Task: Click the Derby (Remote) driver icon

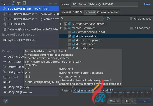Action: click(x=5, y=72)
